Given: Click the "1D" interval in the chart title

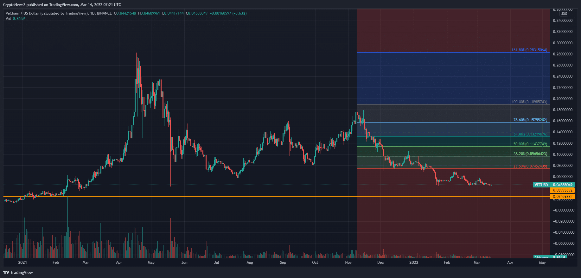Looking at the screenshot, I should tap(93, 13).
